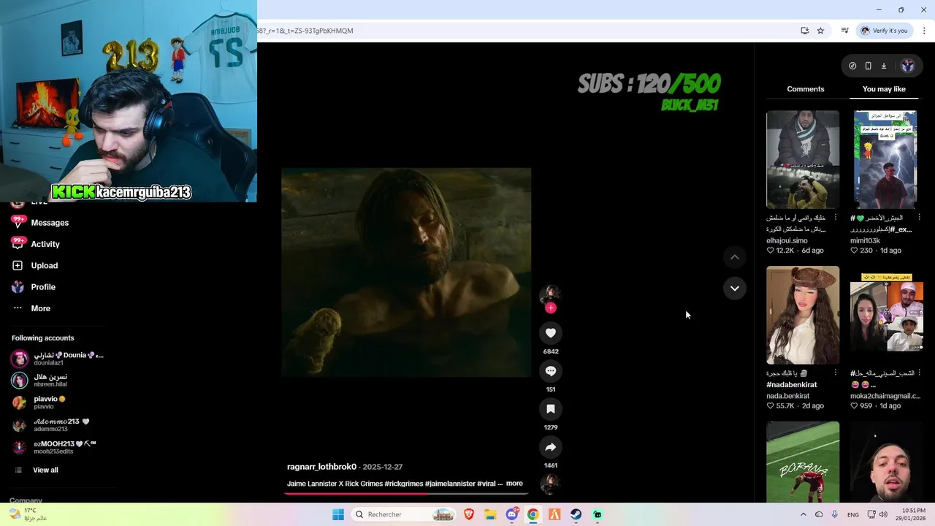Open options menu for elhajoui.simo video

click(x=836, y=218)
